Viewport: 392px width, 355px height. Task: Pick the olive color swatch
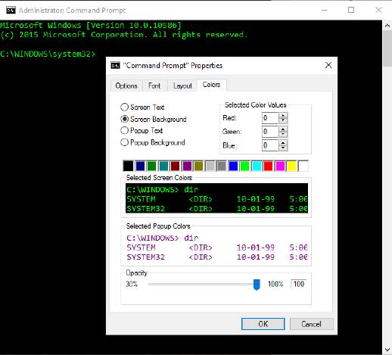(198, 166)
